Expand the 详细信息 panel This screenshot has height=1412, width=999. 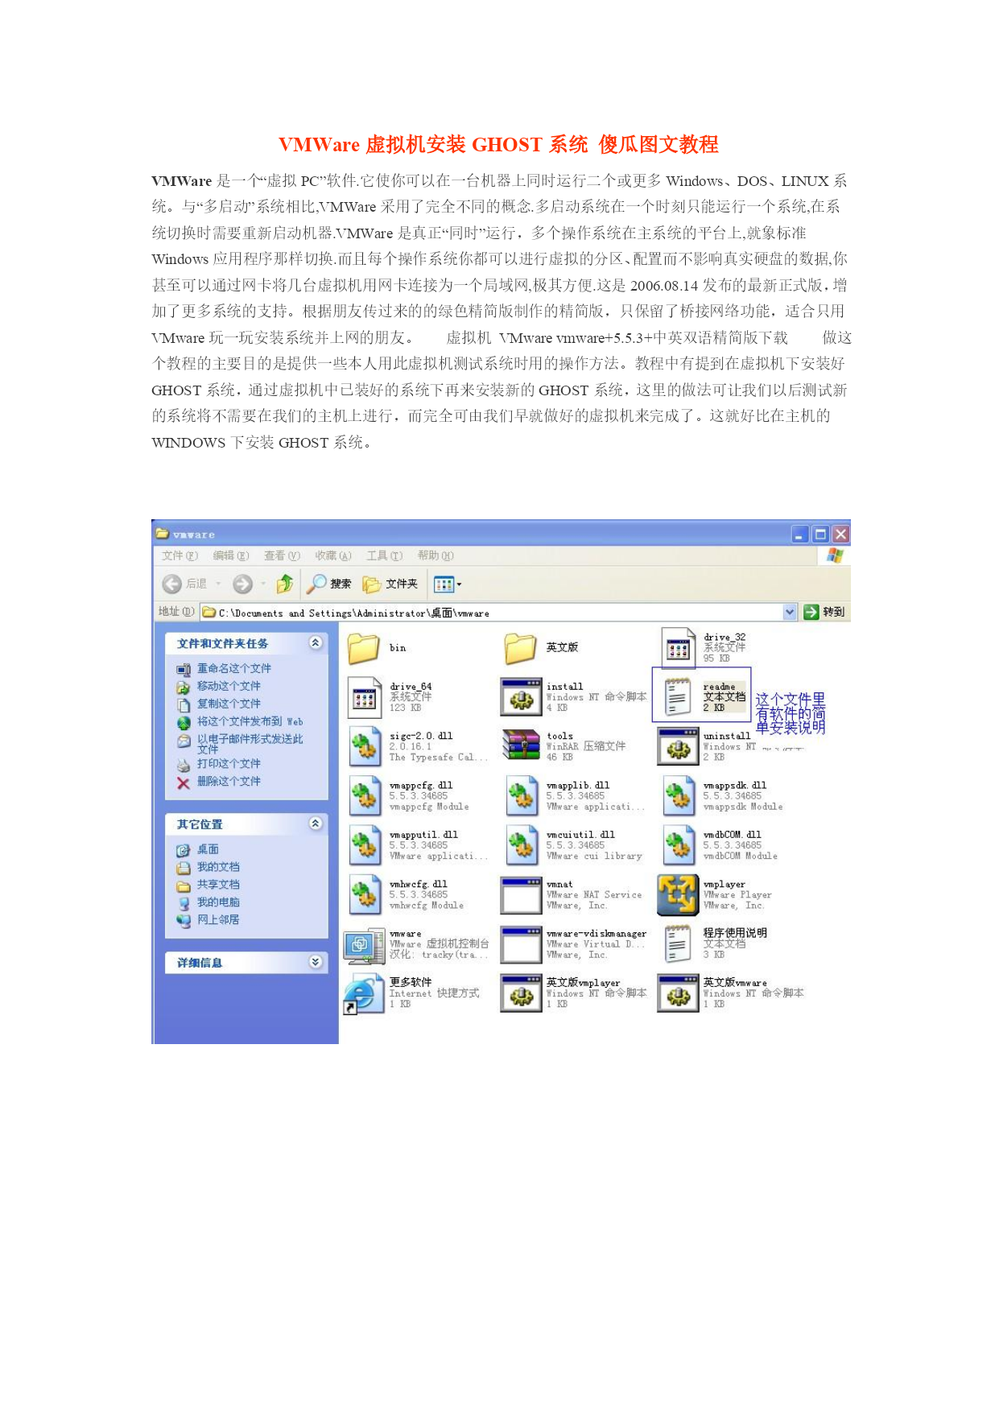coord(316,961)
